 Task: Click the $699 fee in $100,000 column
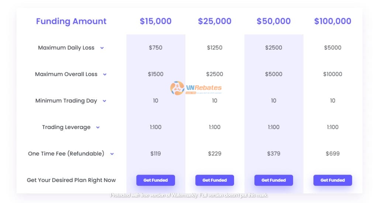[x=333, y=153]
